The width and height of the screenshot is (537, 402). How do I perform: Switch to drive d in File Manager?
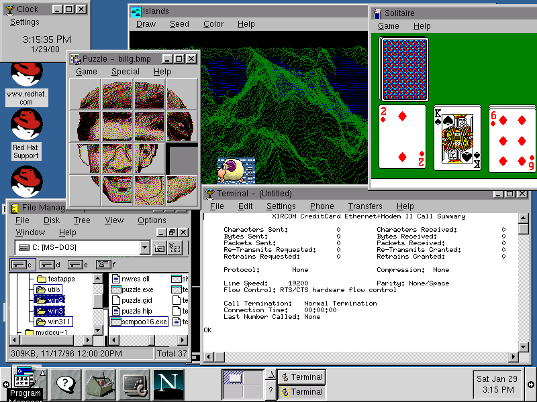tap(50, 265)
